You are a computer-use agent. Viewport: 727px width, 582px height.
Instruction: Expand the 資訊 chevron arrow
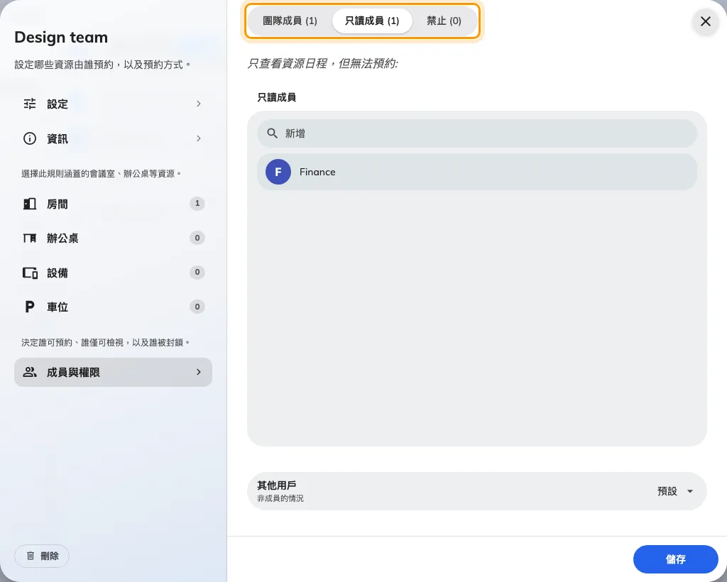199,138
